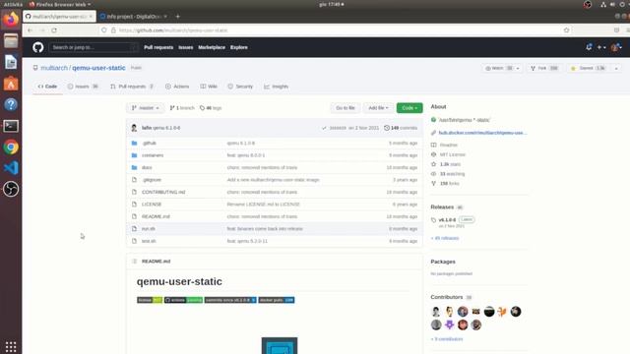Open the Security tab

[x=240, y=87]
